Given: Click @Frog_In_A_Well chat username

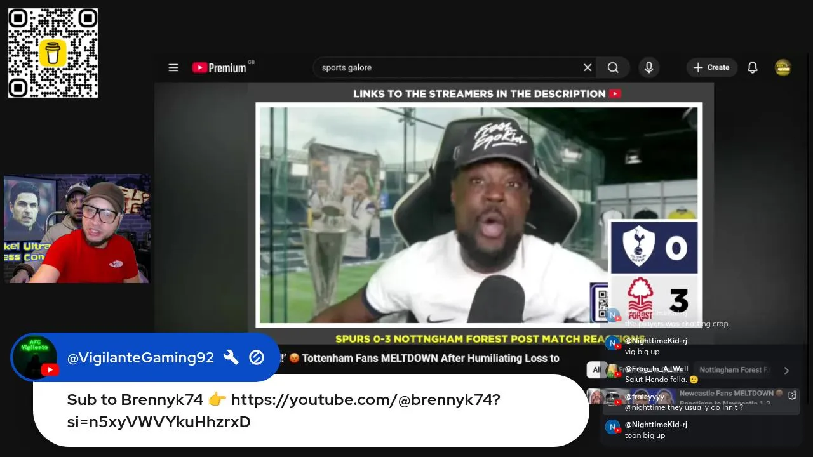Looking at the screenshot, I should click(x=656, y=369).
